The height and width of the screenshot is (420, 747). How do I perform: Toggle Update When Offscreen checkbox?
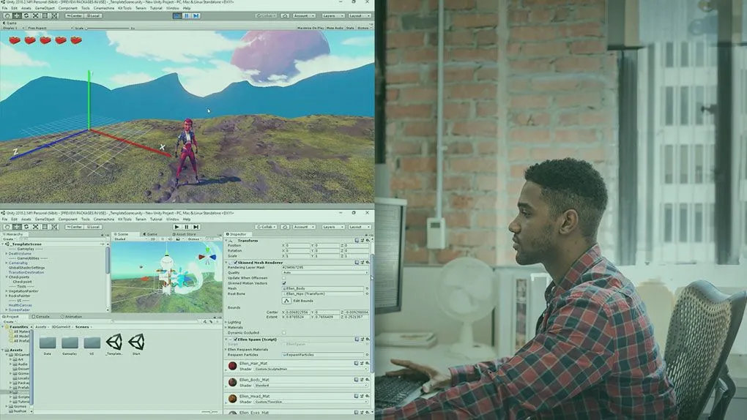click(284, 278)
